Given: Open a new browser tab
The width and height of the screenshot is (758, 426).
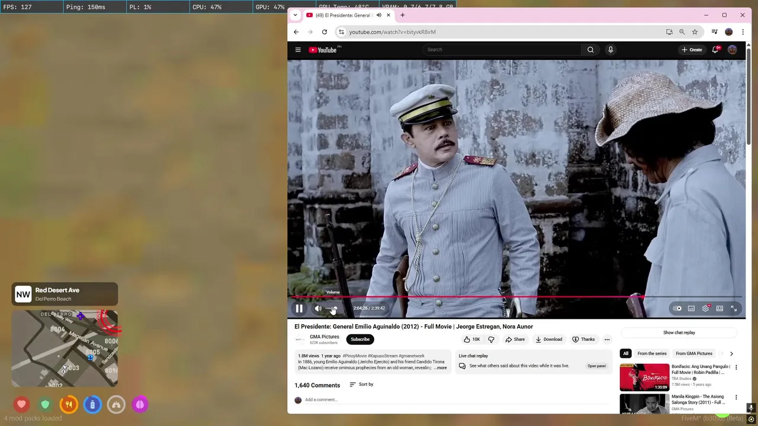Looking at the screenshot, I should [x=403, y=15].
